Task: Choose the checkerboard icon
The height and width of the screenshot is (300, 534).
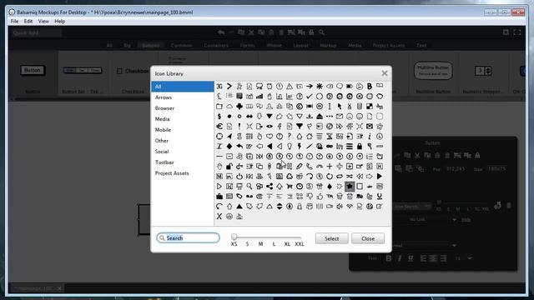Action: [x=369, y=107]
